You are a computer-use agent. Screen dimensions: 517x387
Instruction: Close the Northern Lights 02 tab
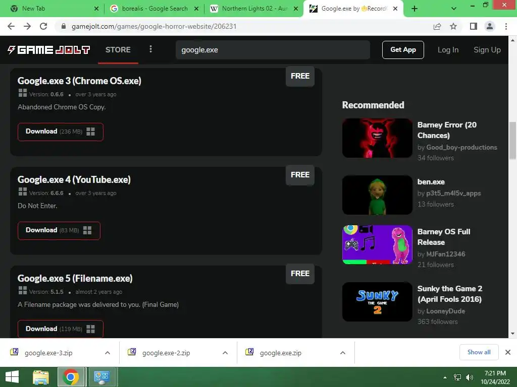pyautogui.click(x=296, y=9)
